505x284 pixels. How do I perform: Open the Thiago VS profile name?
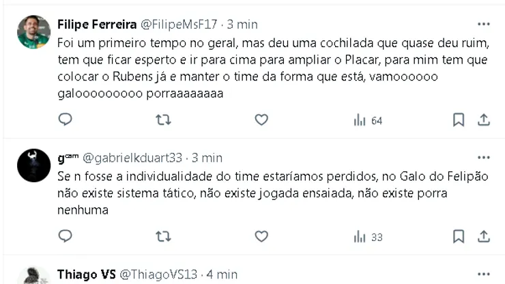(x=87, y=274)
